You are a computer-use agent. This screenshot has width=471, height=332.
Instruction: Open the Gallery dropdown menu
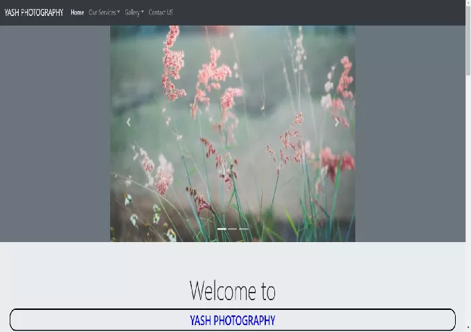[x=134, y=12]
